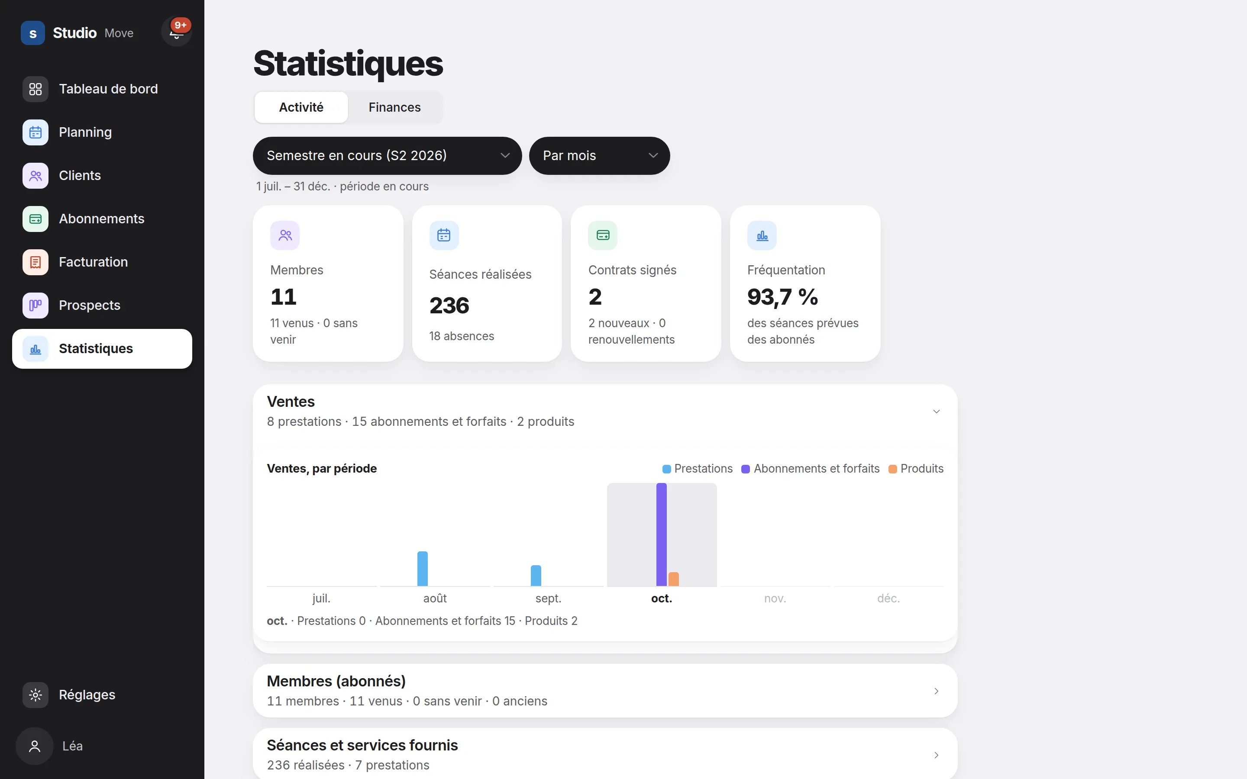Click the 236 séances réalisées value
Screen dimensions: 1247x779
tap(449, 306)
